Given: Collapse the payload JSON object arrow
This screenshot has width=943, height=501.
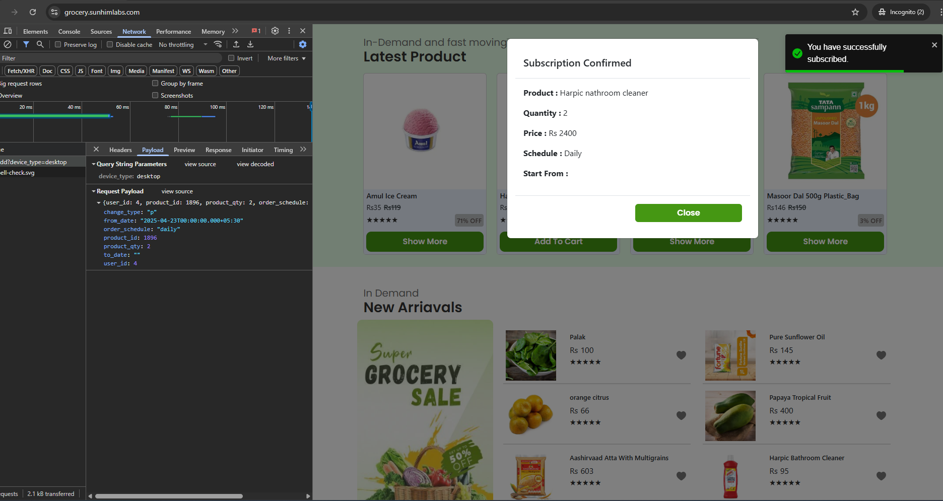Looking at the screenshot, I should click(x=99, y=202).
